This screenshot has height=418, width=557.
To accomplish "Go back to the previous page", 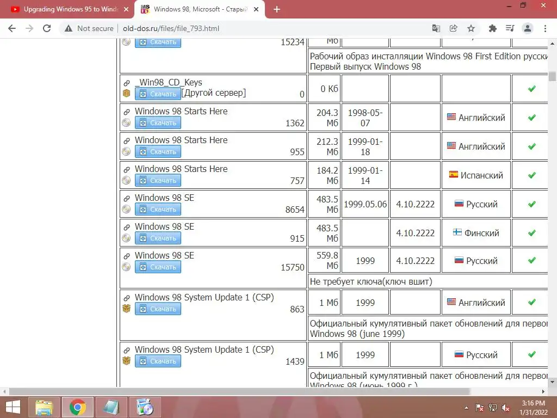I will (12, 28).
